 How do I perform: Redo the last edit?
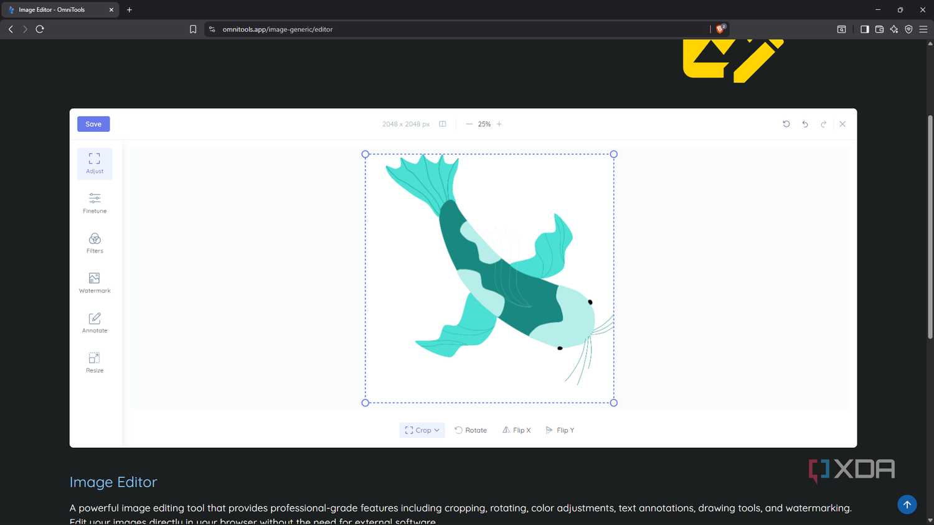(823, 124)
